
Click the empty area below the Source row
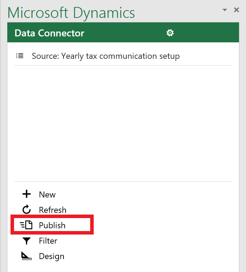pyautogui.click(x=123, y=124)
